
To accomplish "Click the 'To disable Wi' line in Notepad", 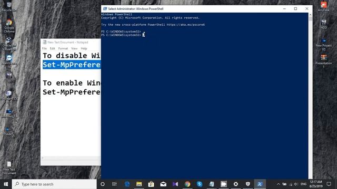I will [72, 56].
